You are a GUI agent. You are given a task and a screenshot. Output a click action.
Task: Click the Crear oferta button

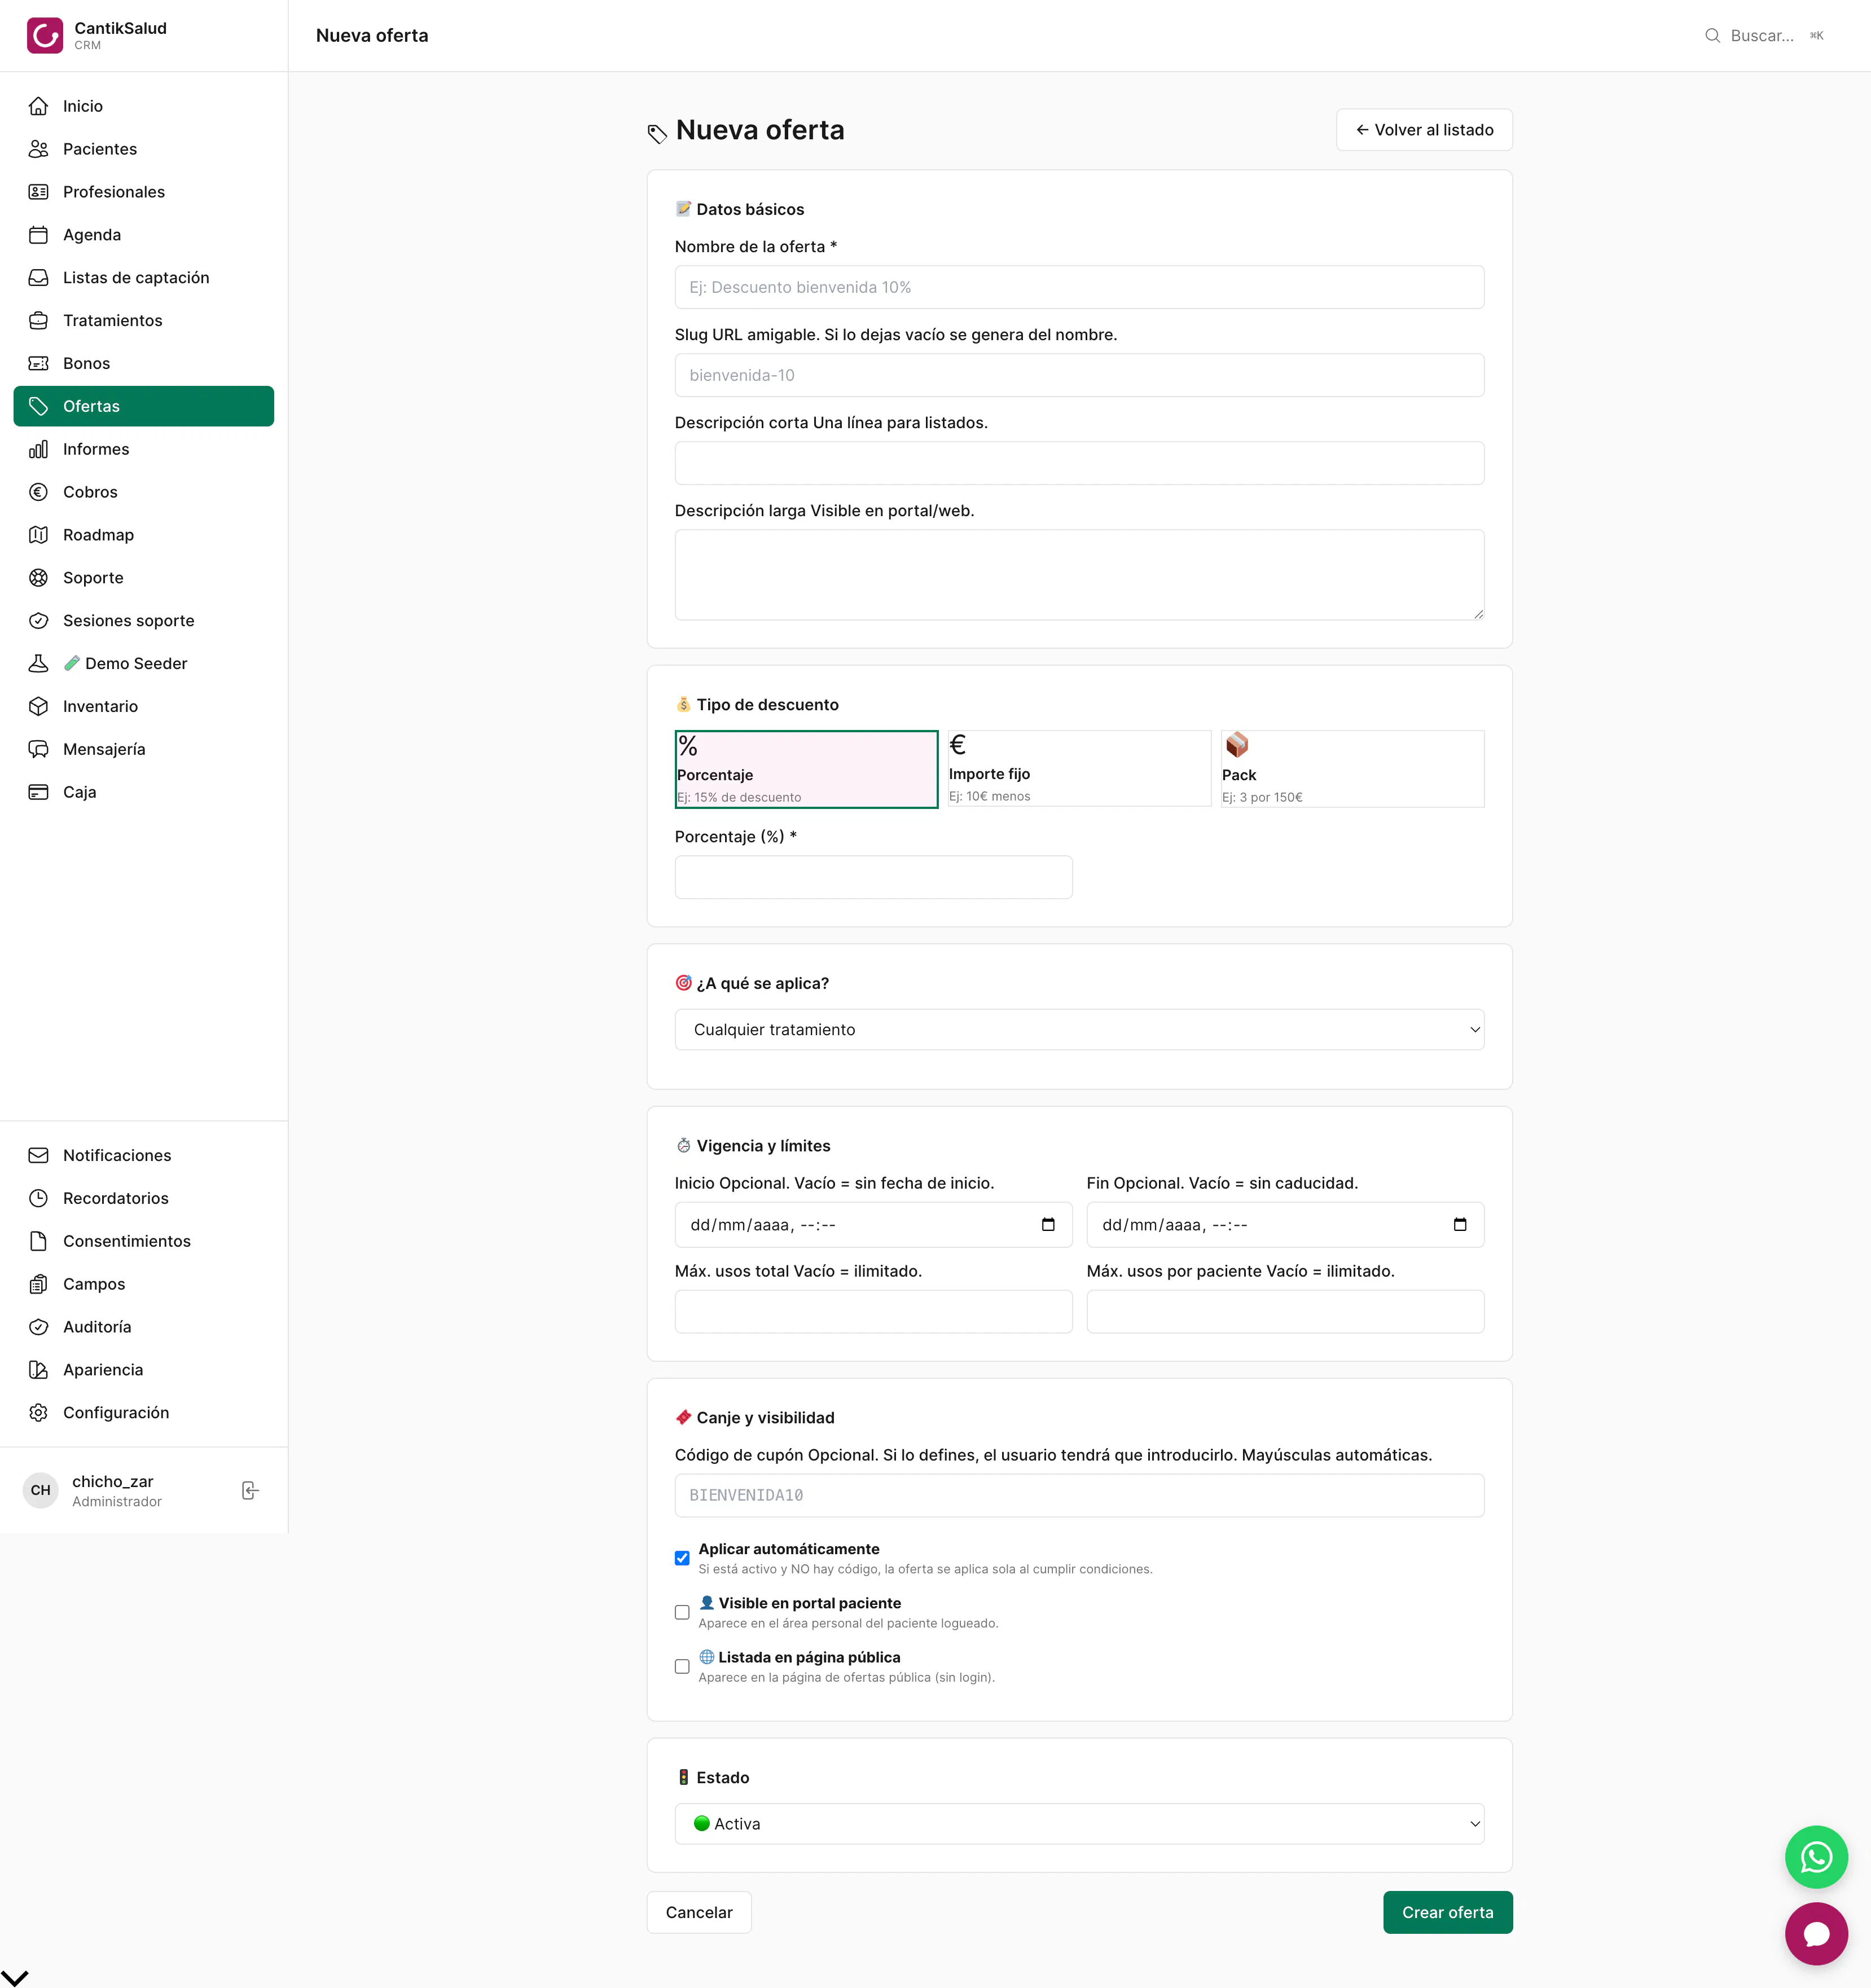pyautogui.click(x=1447, y=1913)
